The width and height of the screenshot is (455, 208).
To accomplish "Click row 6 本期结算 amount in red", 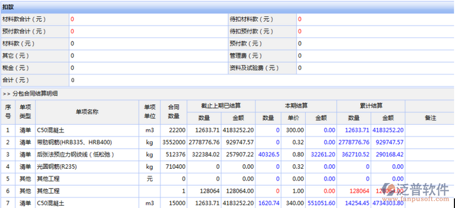I will pos(329,191).
